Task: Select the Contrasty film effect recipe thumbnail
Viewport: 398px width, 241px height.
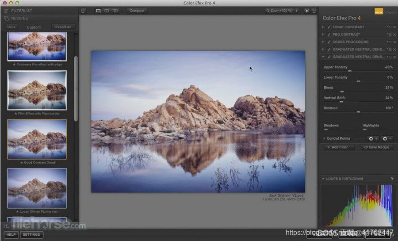Action: 37,46
